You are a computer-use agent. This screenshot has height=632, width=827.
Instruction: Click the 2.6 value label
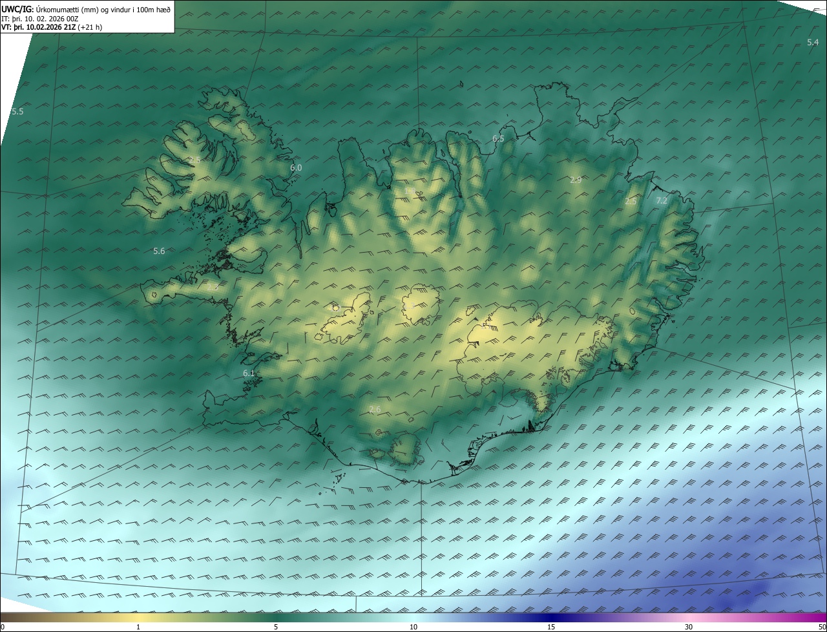coord(375,409)
